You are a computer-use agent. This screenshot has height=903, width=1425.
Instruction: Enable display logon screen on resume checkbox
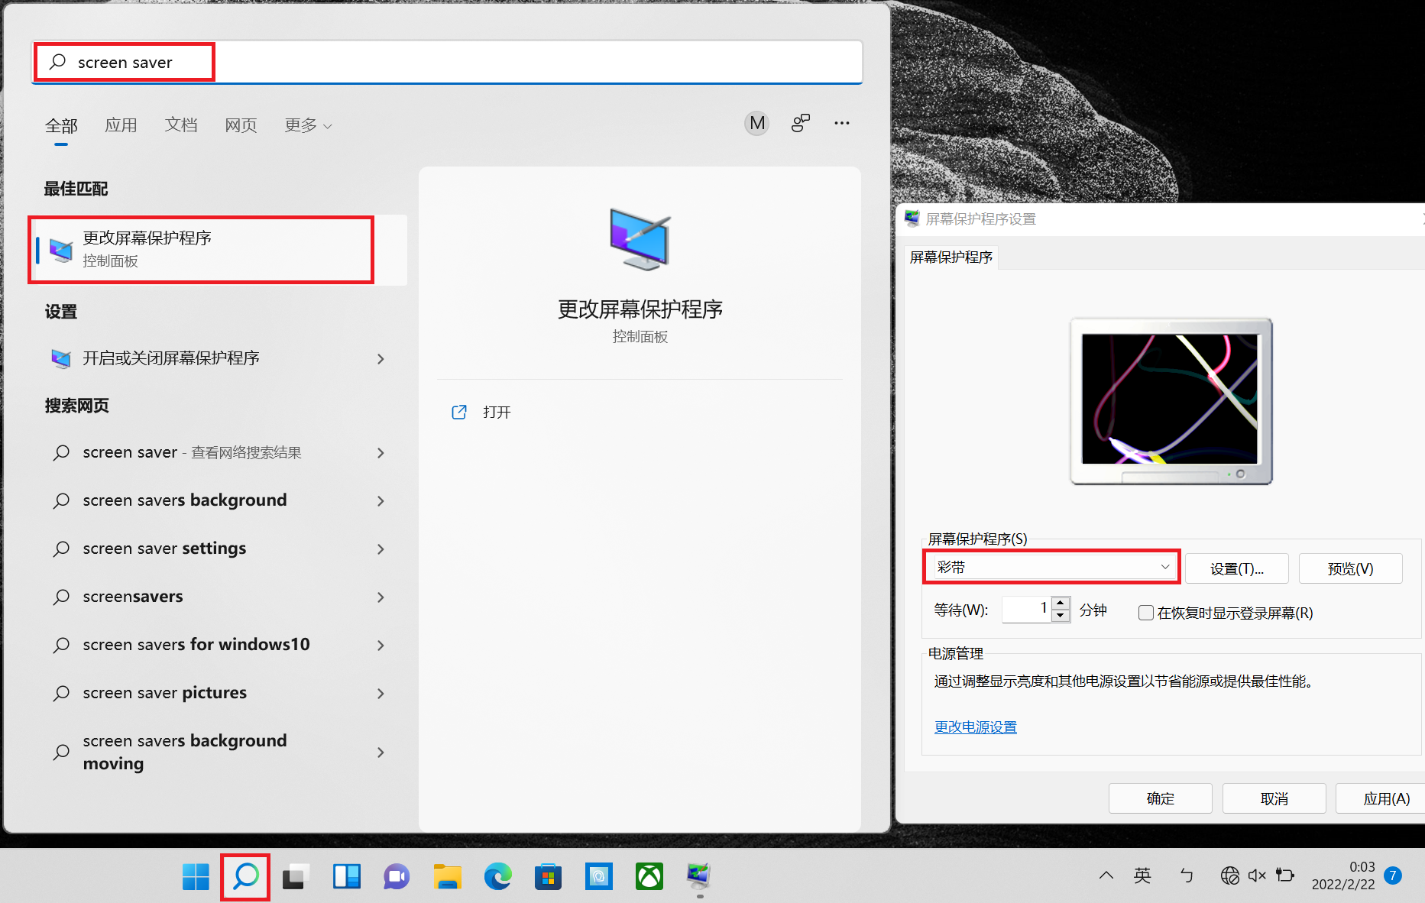click(x=1145, y=613)
